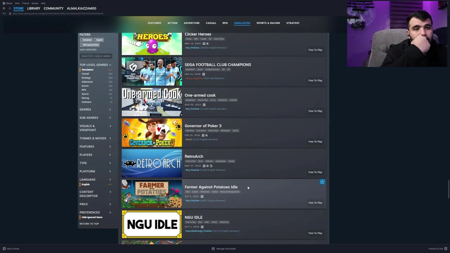This screenshot has width=450, height=253.
Task: Open the One-armed cook game title
Action: click(200, 95)
